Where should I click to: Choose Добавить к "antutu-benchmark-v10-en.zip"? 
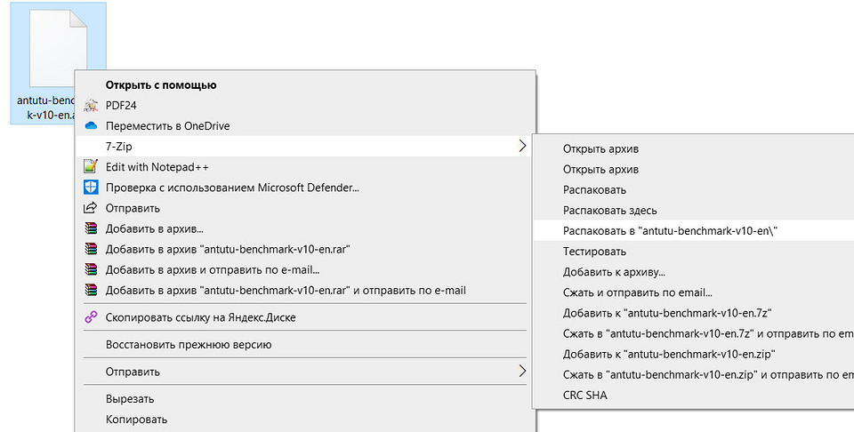point(669,354)
